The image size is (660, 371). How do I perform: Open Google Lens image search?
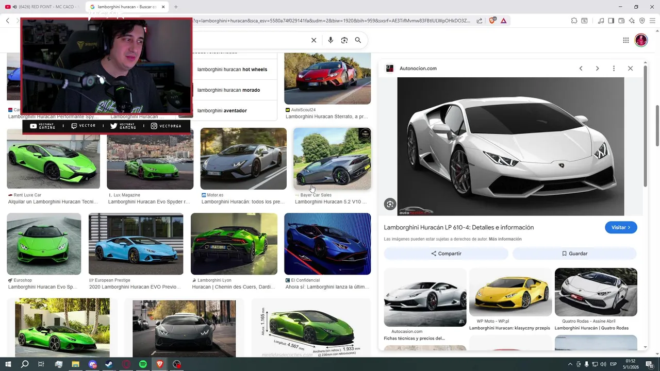(x=344, y=40)
